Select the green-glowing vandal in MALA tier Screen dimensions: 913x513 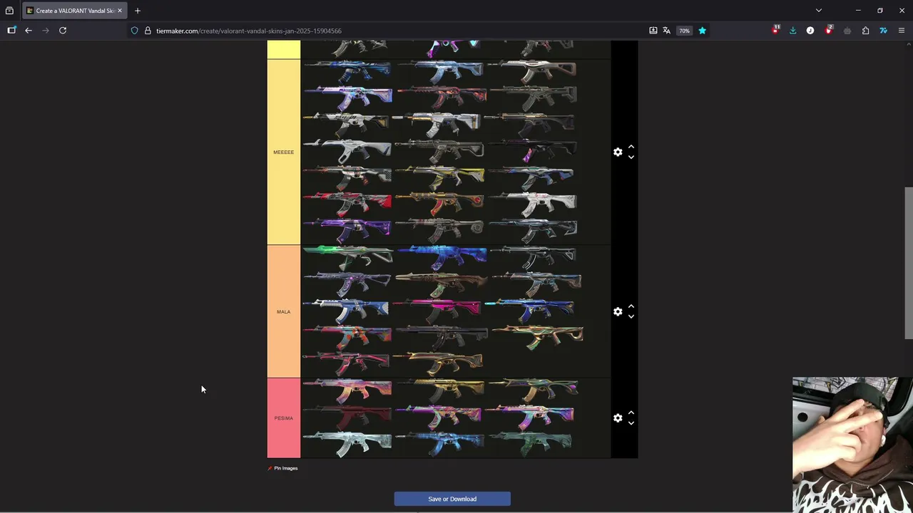(347, 257)
